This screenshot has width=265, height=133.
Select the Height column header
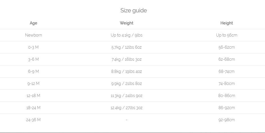[x=226, y=23]
